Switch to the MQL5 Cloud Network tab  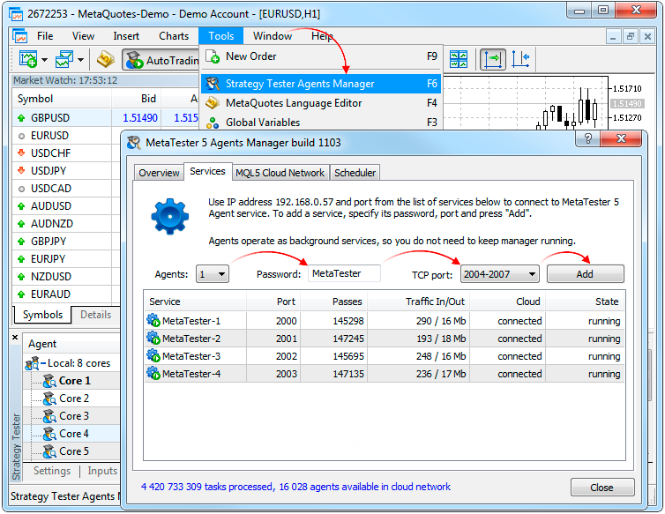point(280,173)
